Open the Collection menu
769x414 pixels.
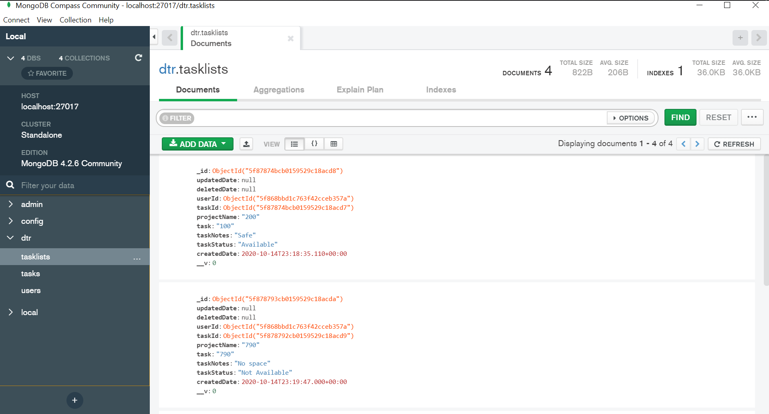pyautogui.click(x=75, y=20)
